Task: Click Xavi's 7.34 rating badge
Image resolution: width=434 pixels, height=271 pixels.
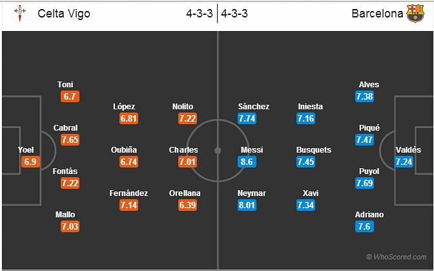Action: [305, 205]
